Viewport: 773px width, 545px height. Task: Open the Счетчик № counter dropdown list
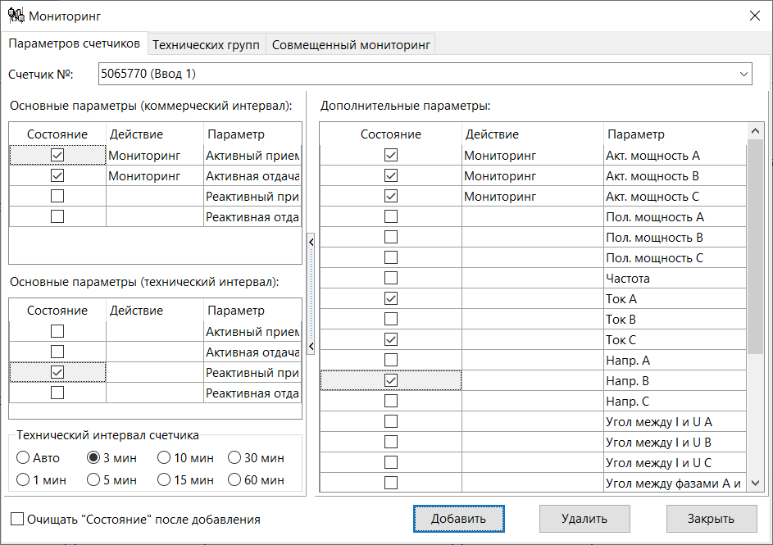743,74
